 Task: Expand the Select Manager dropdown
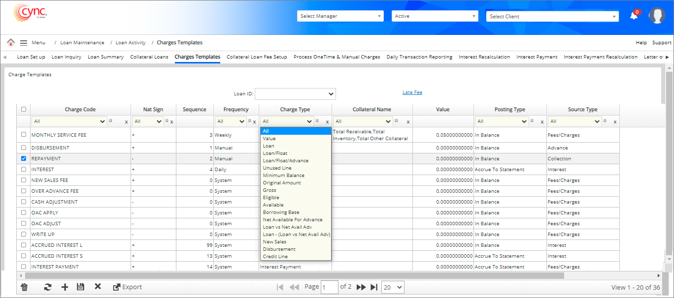point(340,16)
